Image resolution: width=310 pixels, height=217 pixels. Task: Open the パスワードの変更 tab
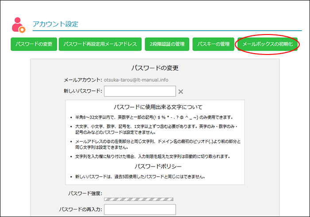coord(34,44)
